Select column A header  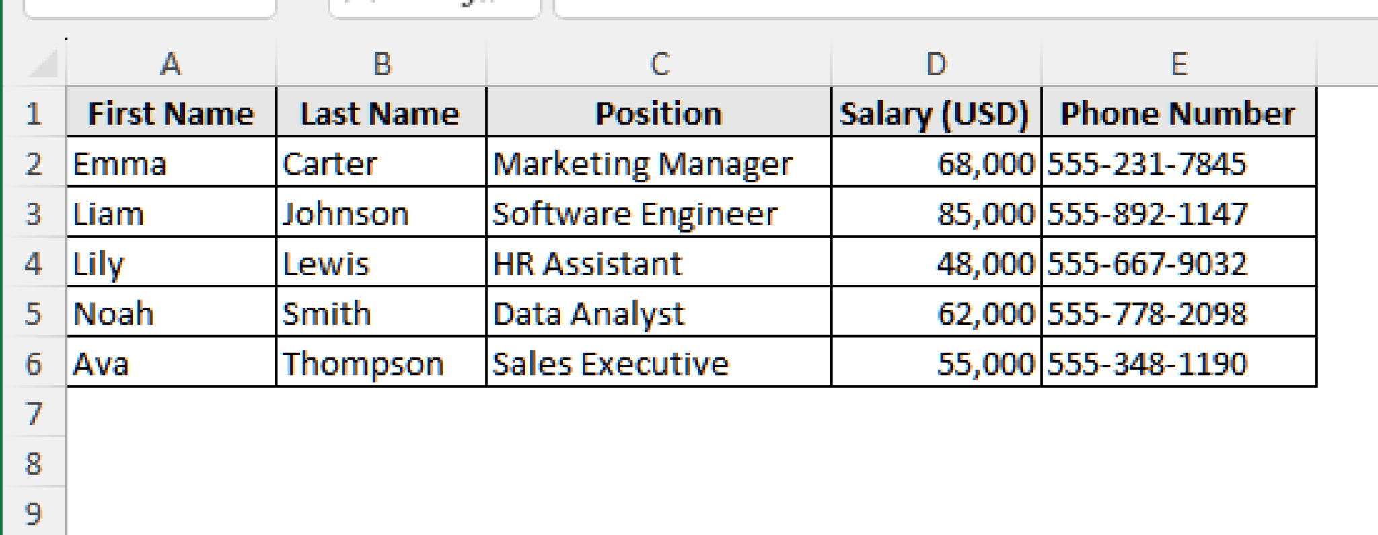click(172, 64)
